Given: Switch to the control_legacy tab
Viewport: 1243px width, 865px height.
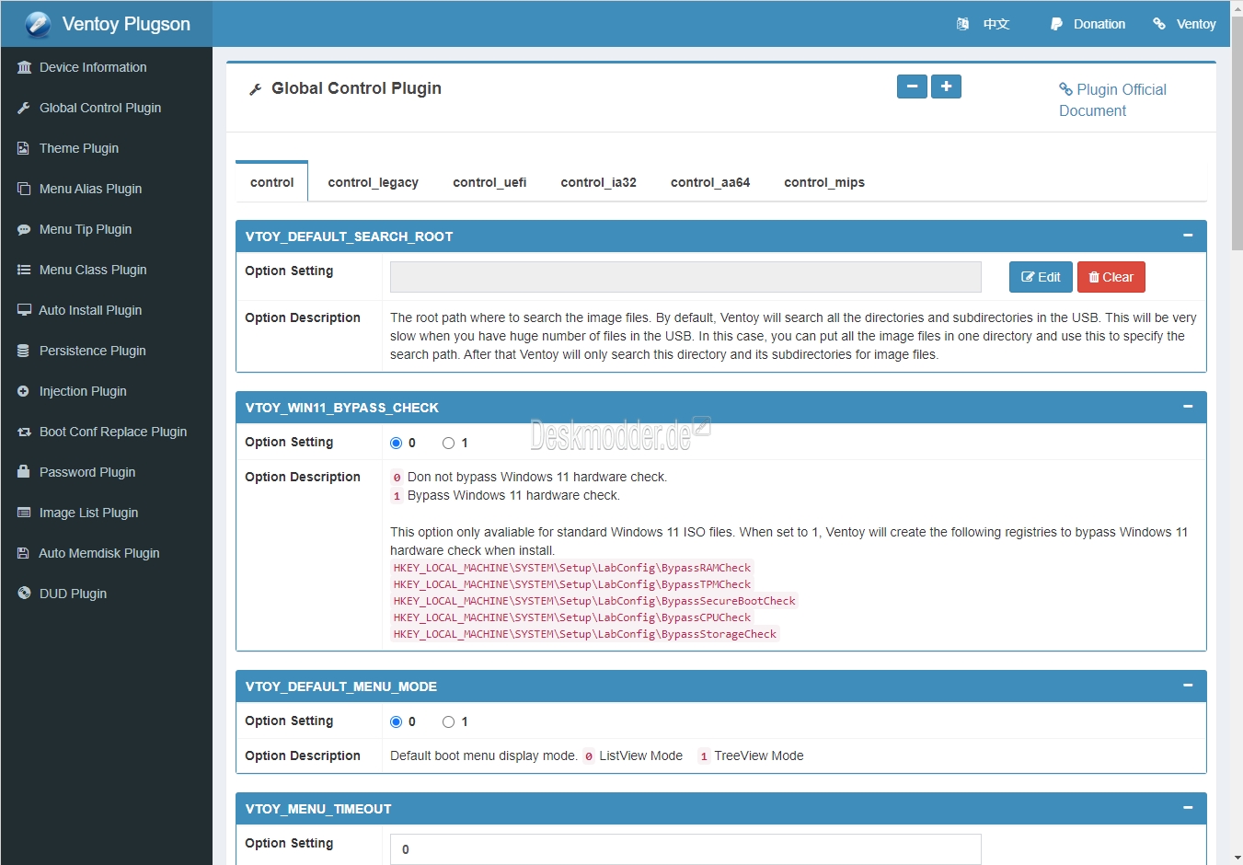Looking at the screenshot, I should [373, 182].
